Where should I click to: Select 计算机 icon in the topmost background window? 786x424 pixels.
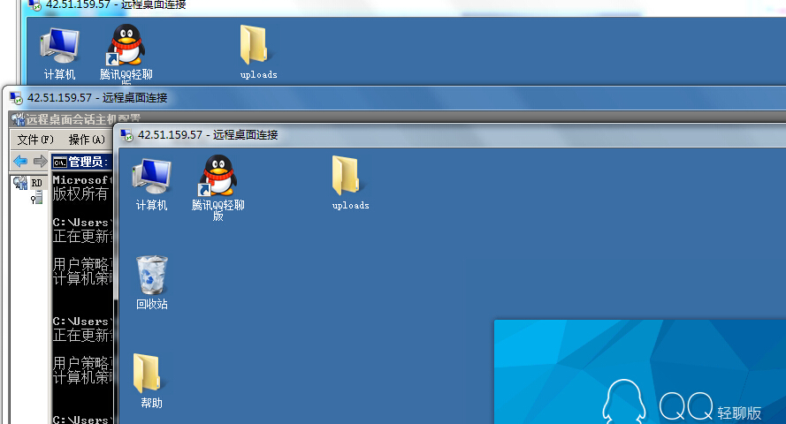[x=59, y=54]
